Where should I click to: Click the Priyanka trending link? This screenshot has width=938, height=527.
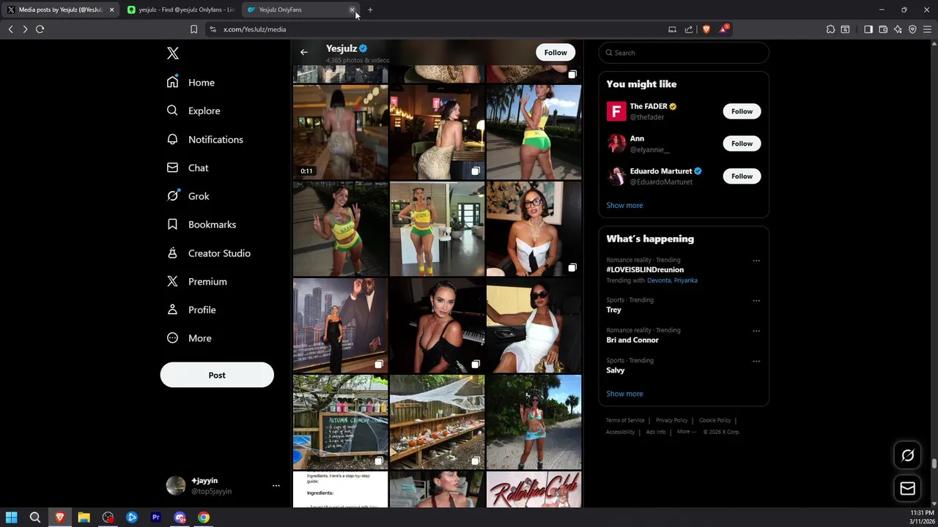686,280
